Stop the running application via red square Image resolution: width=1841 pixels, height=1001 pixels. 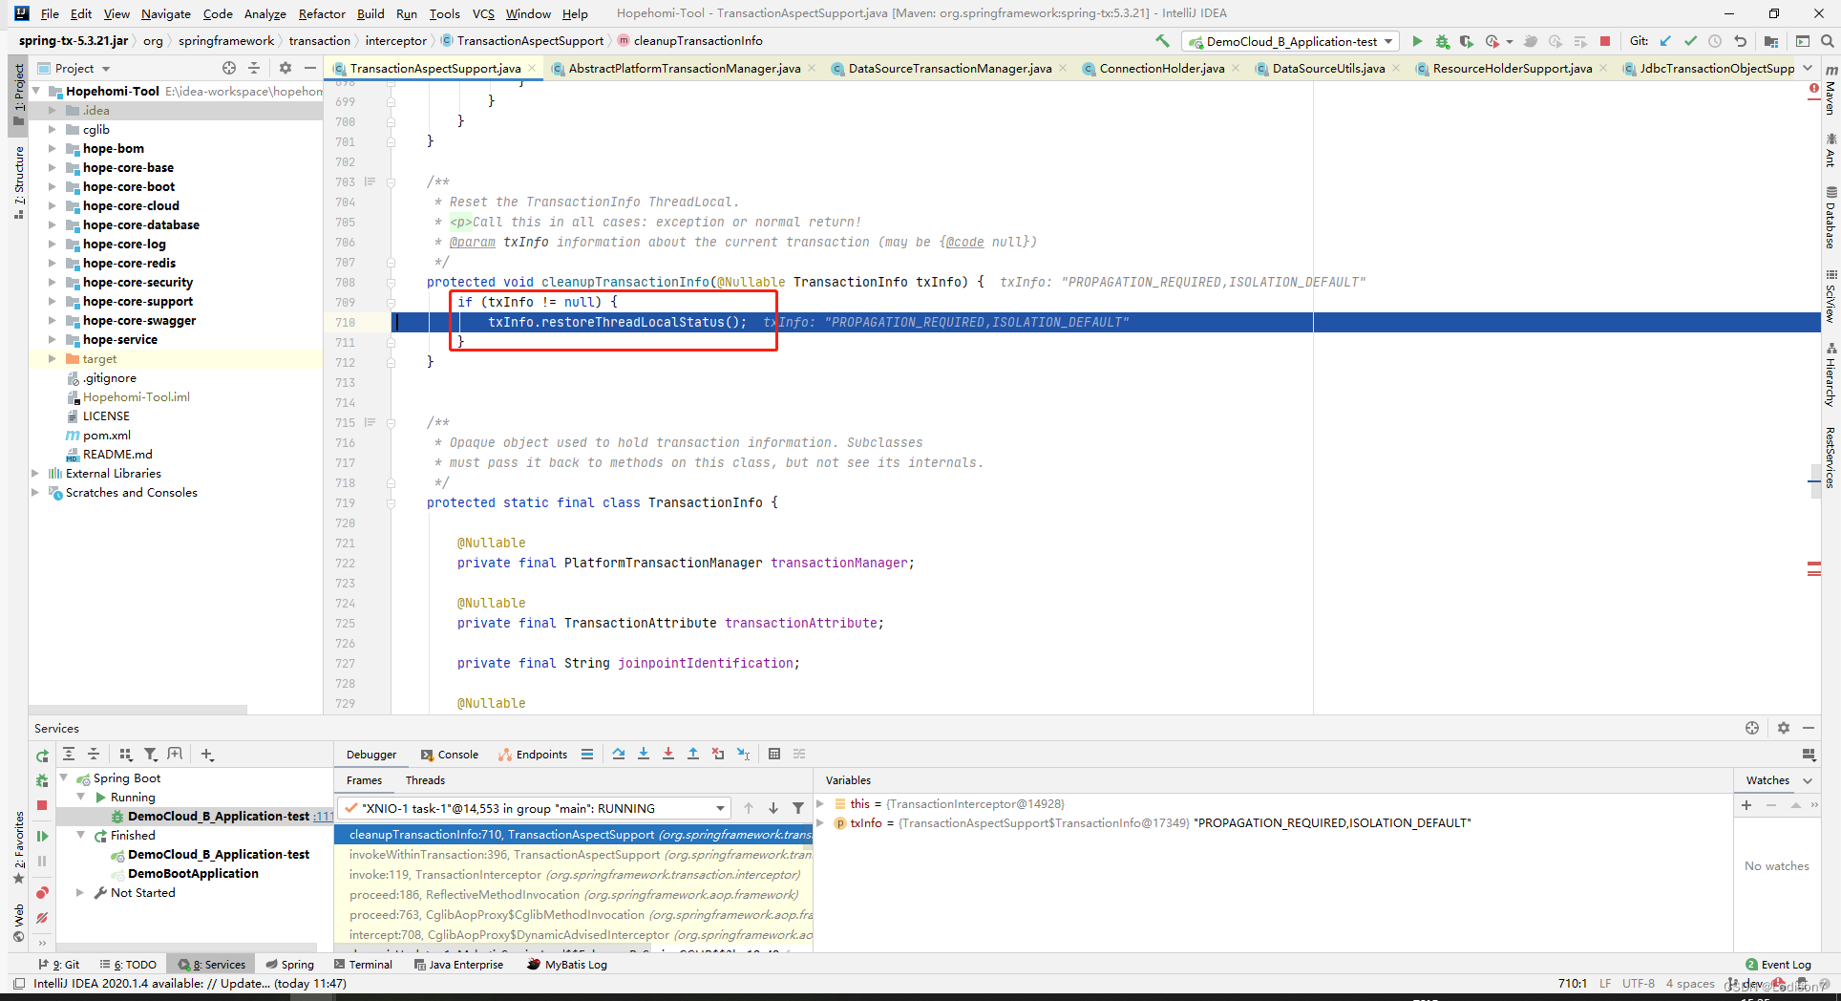(1605, 41)
